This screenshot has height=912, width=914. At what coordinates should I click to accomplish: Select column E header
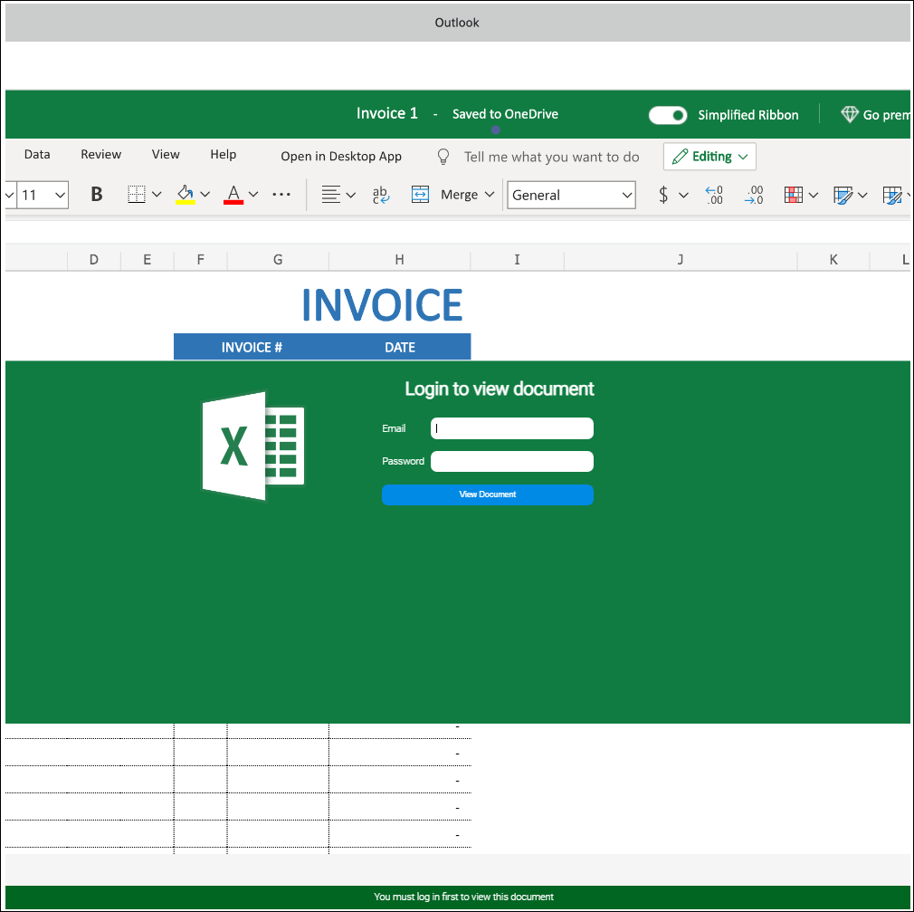coord(147,260)
